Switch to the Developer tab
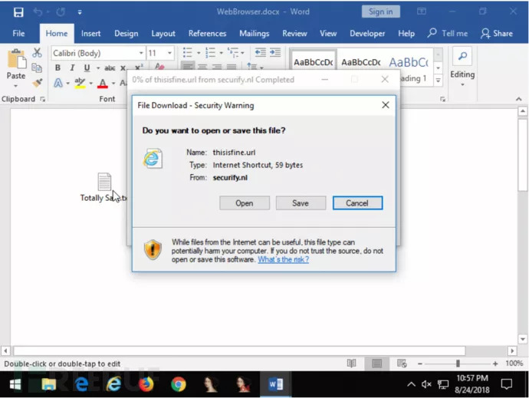The height and width of the screenshot is (398, 529). click(367, 34)
